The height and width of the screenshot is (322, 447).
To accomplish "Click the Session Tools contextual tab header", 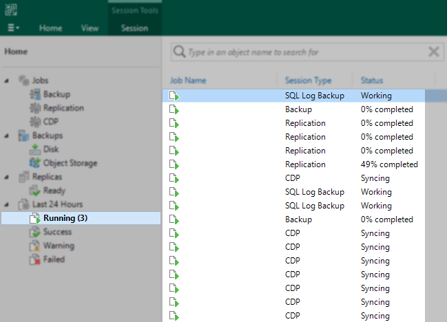I will [x=135, y=10].
